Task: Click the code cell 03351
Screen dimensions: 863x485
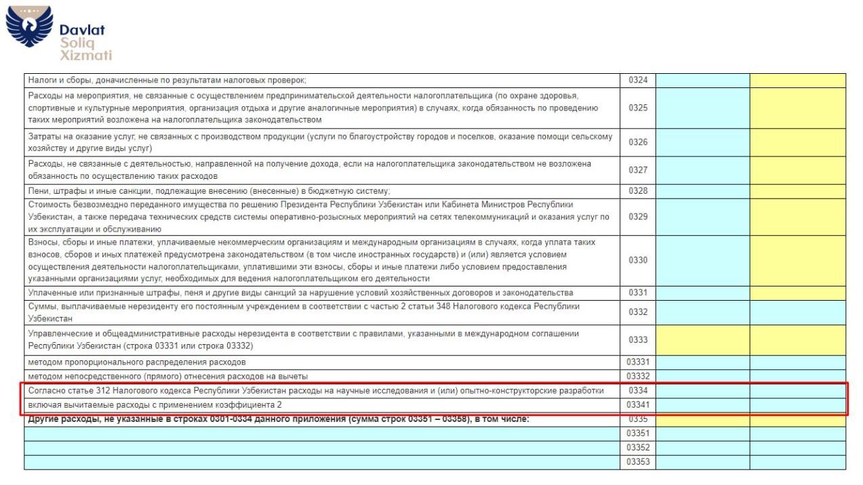Action: click(x=637, y=434)
